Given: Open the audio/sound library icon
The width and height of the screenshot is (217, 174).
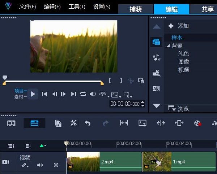Looking at the screenshot, I should tap(156, 57).
